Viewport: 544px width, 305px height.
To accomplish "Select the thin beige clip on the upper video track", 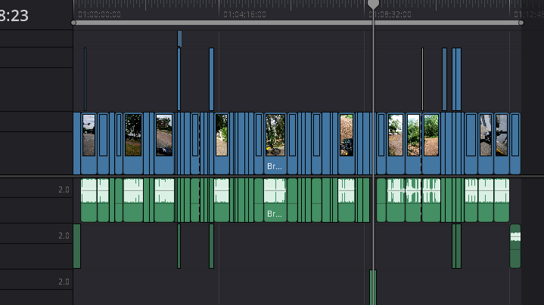I will click(x=422, y=79).
